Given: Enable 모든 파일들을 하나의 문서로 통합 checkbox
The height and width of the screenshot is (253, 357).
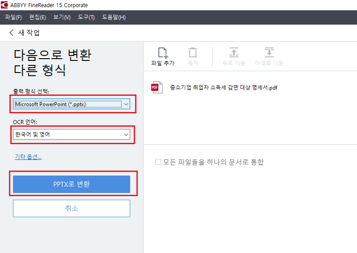Looking at the screenshot, I should 158,162.
